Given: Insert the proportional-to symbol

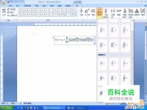Looking at the screenshot, I should pos(55,10).
